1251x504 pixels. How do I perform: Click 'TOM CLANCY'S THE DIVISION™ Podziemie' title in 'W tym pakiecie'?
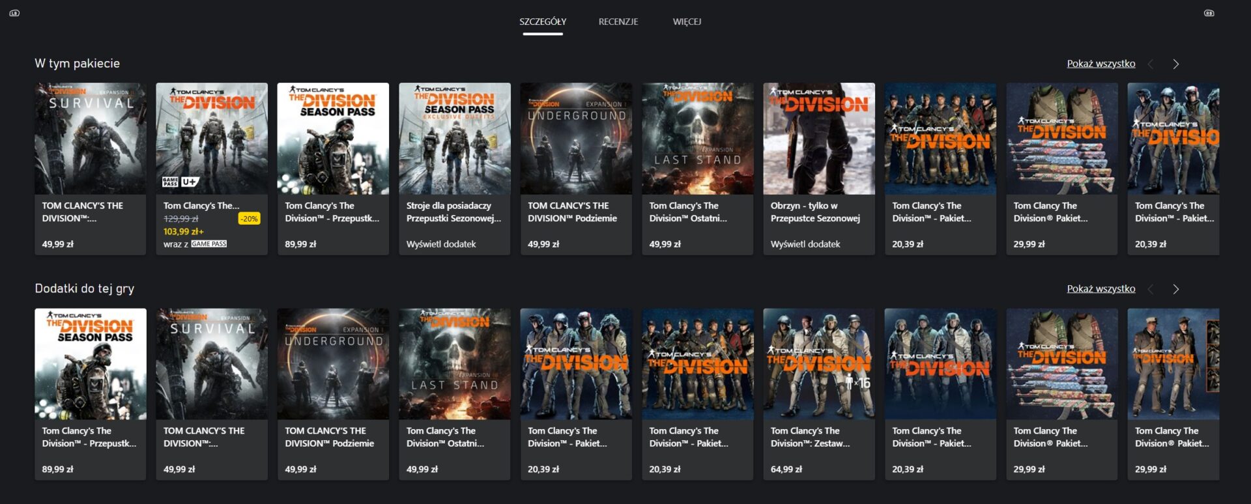coord(572,212)
